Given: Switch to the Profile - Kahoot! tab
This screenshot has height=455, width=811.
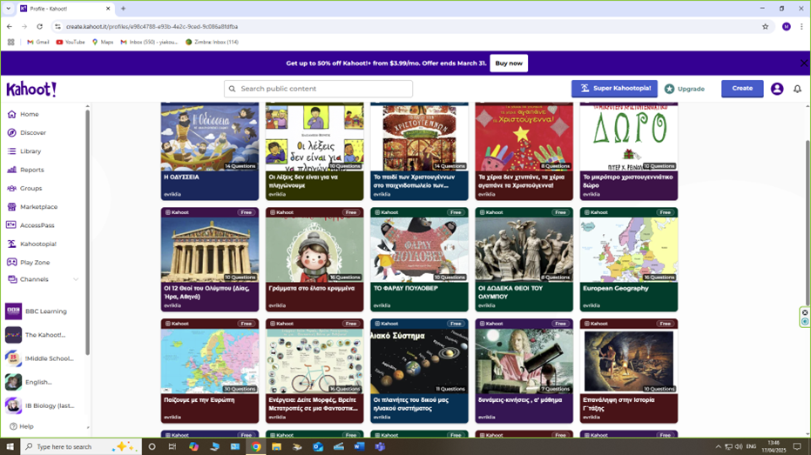Looking at the screenshot, I should (65, 9).
